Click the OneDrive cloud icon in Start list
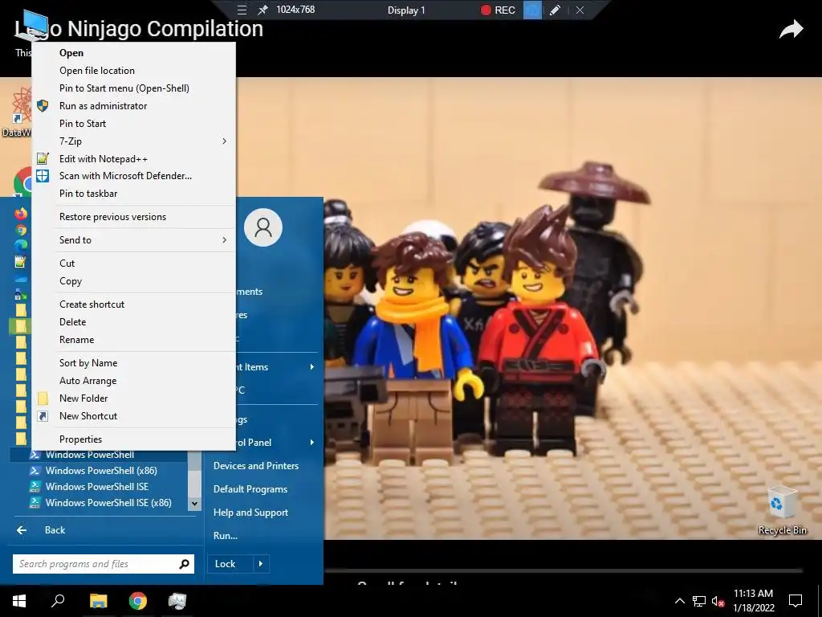This screenshot has height=617, width=822. [21, 279]
